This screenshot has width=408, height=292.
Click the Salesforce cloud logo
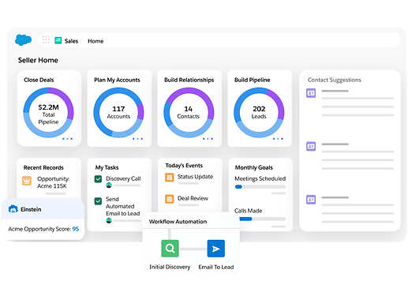pos(23,40)
